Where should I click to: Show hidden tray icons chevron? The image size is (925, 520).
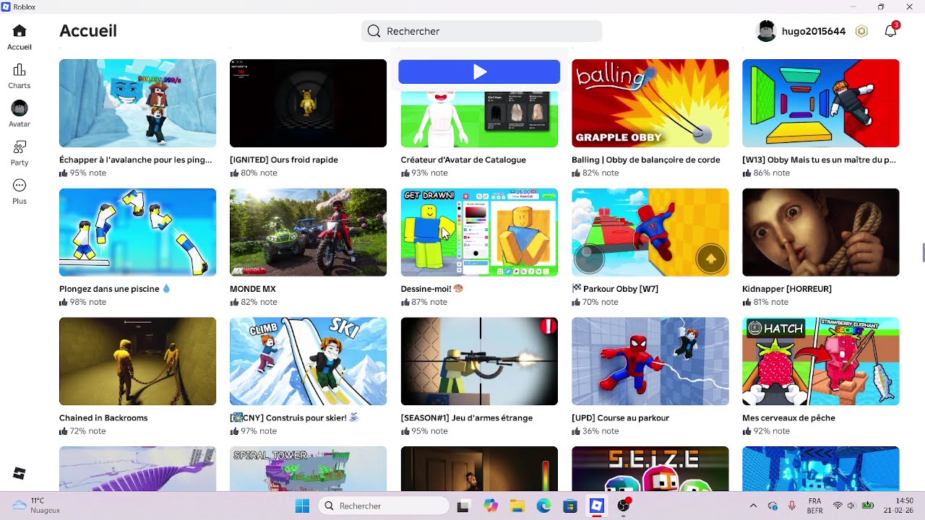753,506
